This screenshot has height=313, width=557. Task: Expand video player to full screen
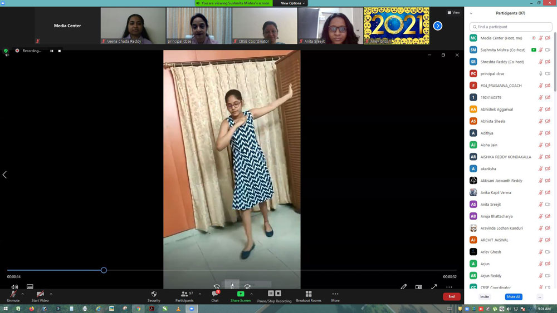coord(434,286)
